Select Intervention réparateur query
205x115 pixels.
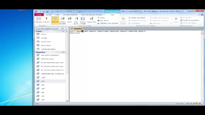tap(50, 55)
